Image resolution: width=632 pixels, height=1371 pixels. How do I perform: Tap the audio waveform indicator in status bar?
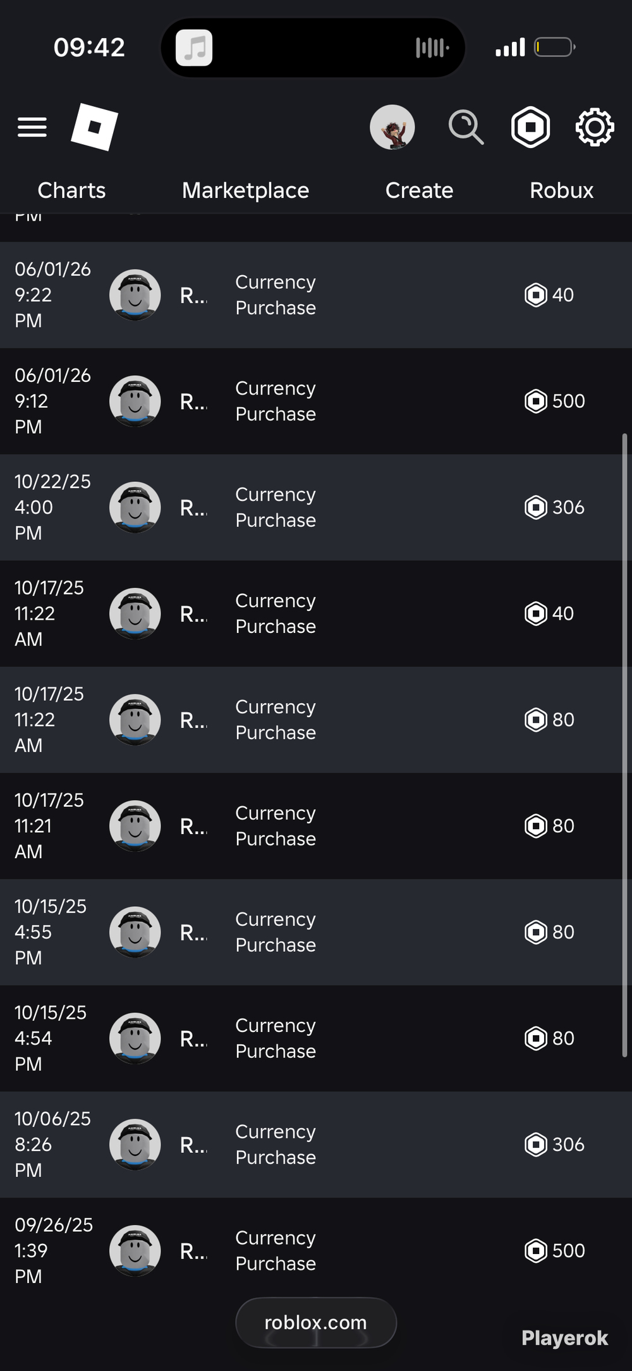(x=432, y=47)
